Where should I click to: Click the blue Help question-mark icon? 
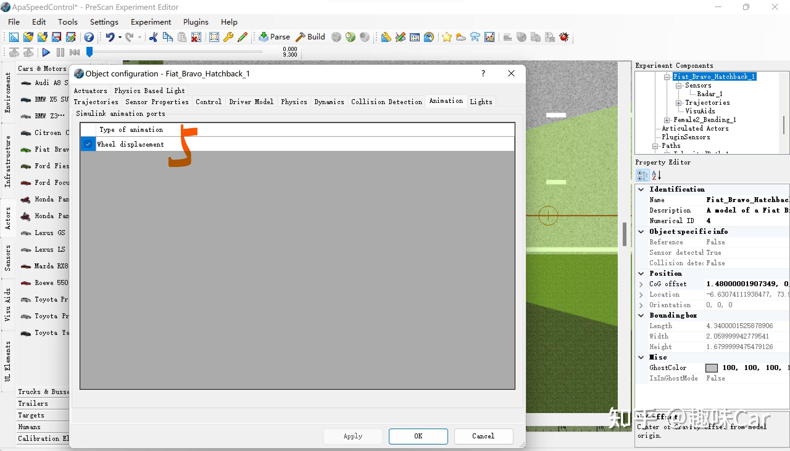89,37
